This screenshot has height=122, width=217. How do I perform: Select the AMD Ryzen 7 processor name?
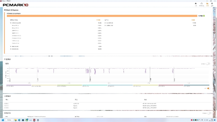coord(37,117)
